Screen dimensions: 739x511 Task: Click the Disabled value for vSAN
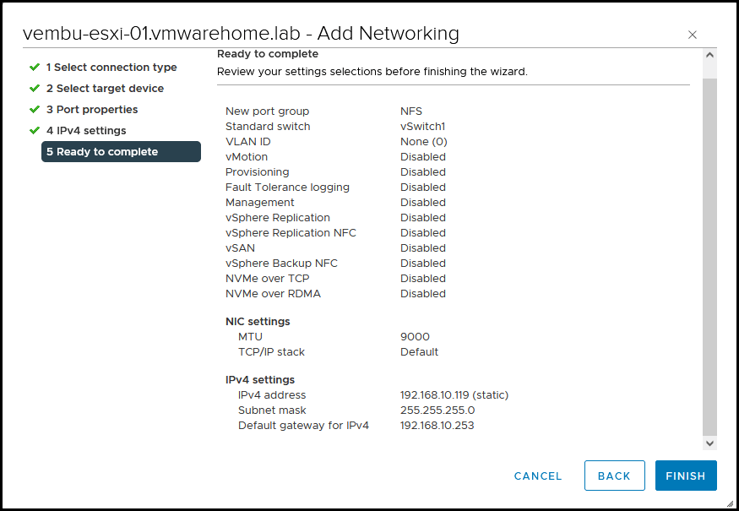[x=423, y=248]
